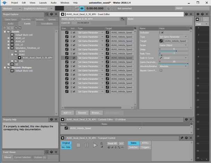Viewport: 211px width, 163px height.
Task: Click the Reset All button
Action: (112, 143)
